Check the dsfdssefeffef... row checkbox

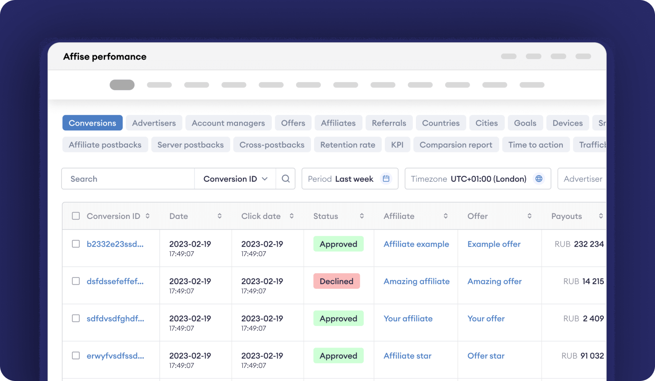tap(76, 281)
